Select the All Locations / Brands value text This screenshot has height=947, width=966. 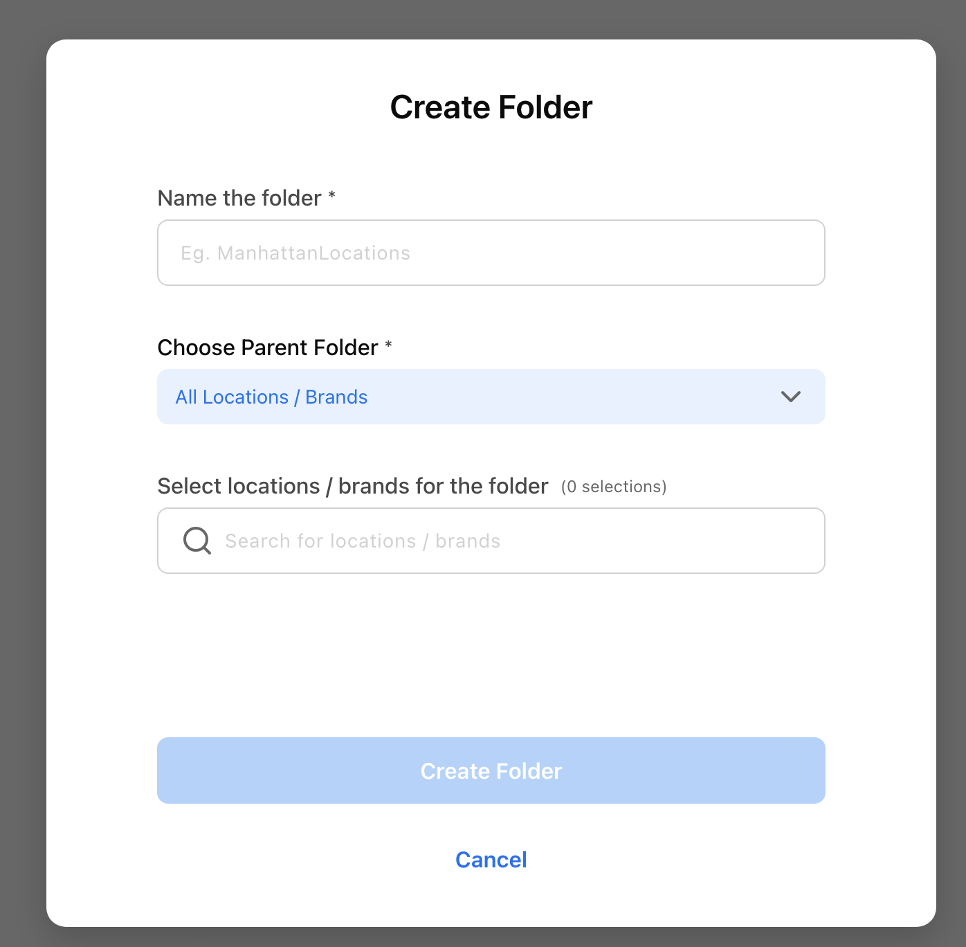271,397
